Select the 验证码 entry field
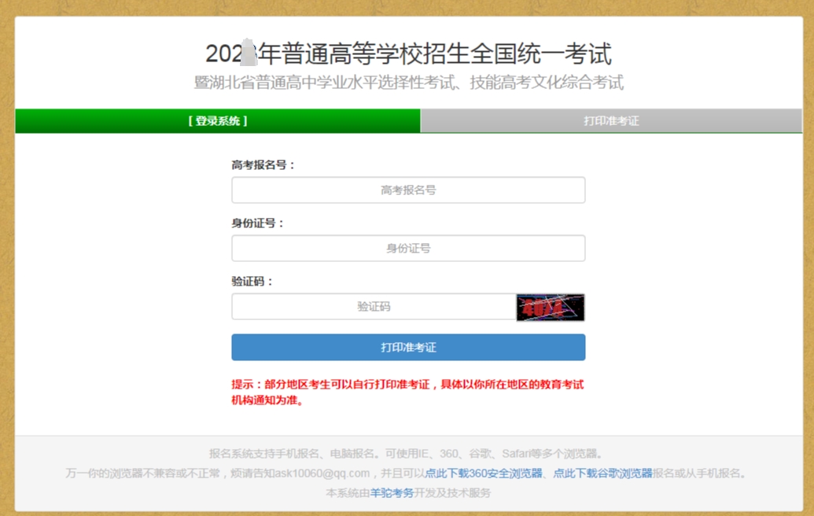The height and width of the screenshot is (516, 814). 374,307
